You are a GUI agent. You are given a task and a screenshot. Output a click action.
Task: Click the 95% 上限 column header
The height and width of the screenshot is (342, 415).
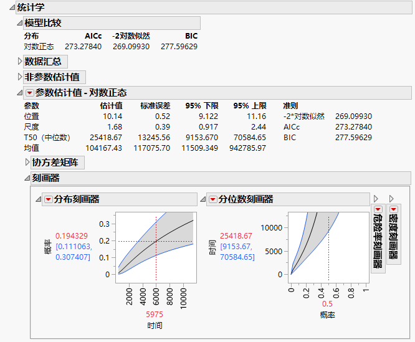pyautogui.click(x=250, y=106)
